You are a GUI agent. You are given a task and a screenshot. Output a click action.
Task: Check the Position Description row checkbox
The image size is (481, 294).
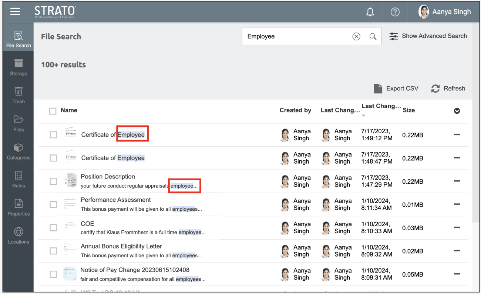coord(53,181)
